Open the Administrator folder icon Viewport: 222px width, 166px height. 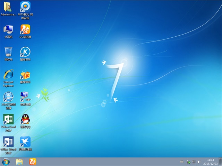tap(8, 7)
